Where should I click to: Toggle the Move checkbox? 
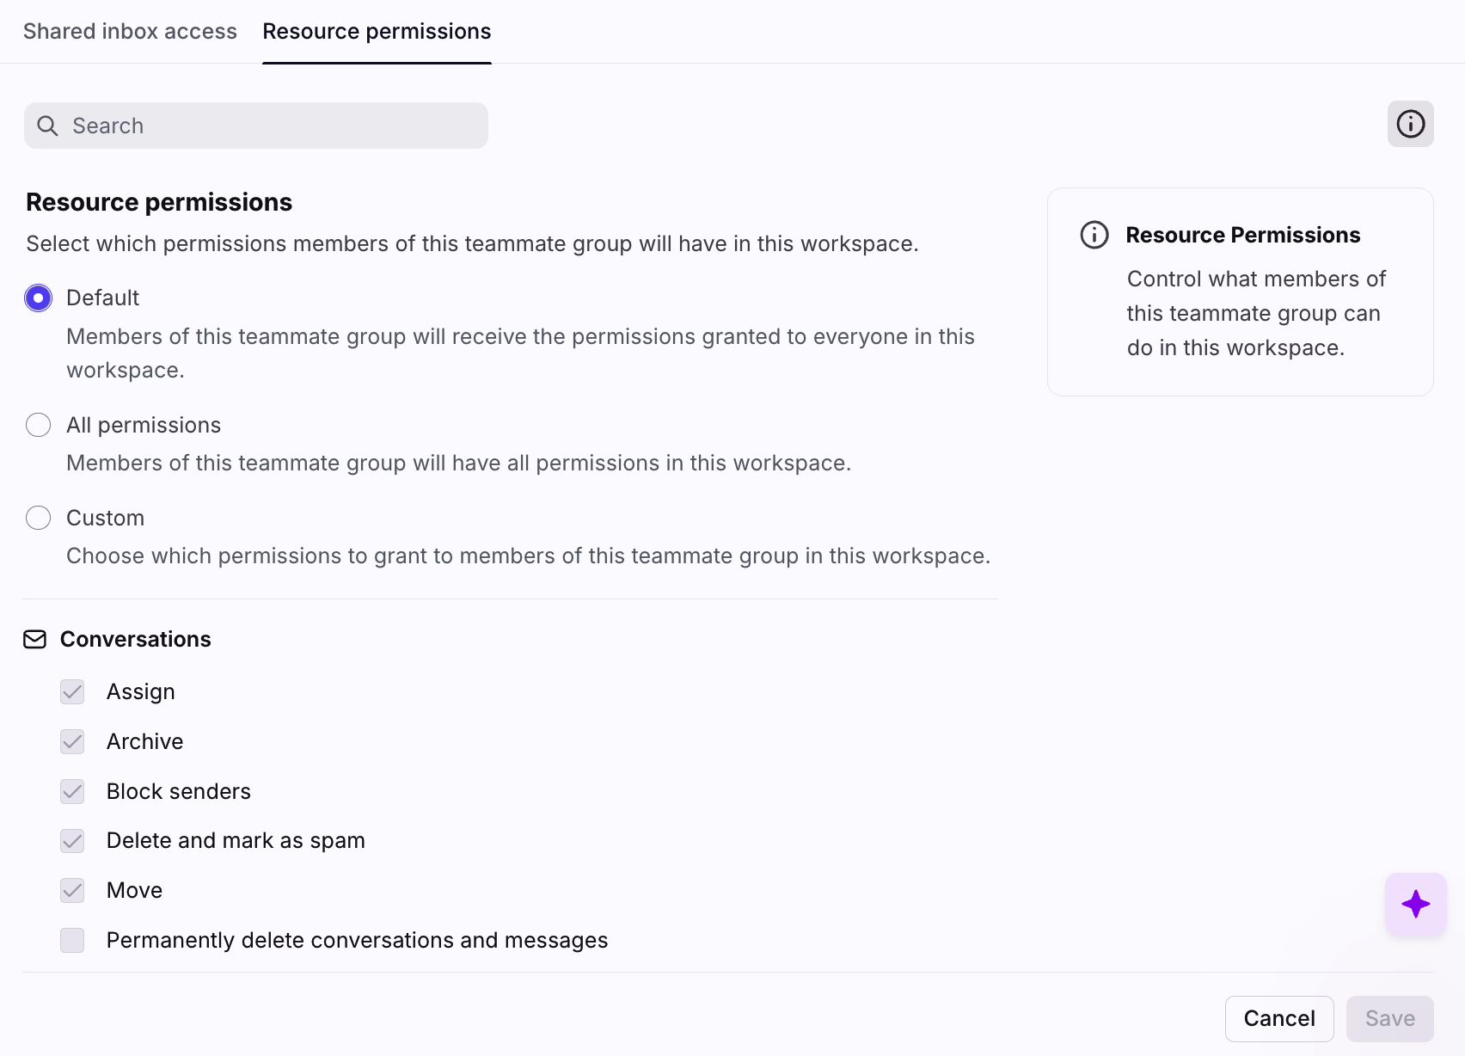[x=72, y=891]
